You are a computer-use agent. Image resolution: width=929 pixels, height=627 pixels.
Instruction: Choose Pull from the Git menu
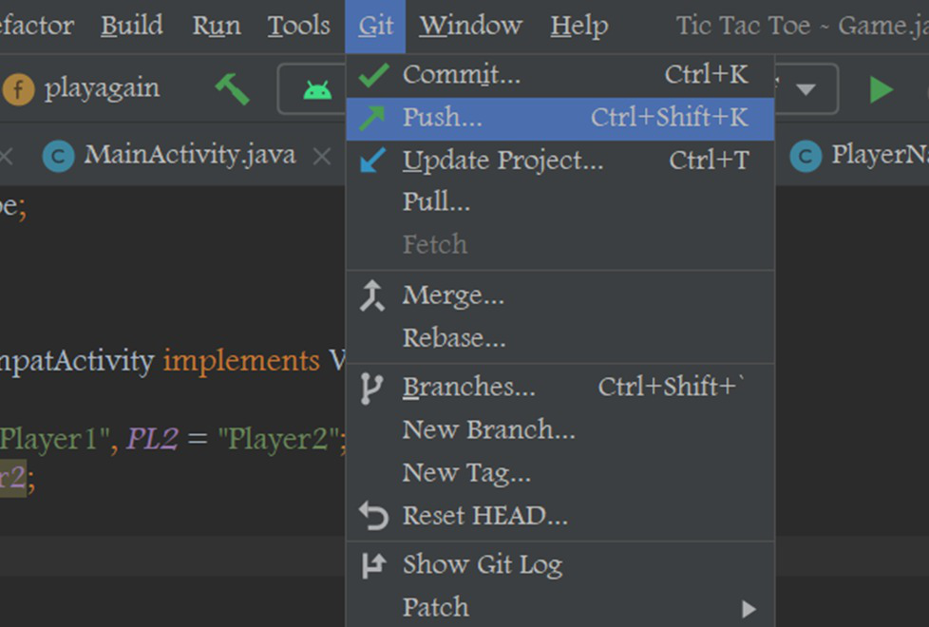pyautogui.click(x=436, y=201)
